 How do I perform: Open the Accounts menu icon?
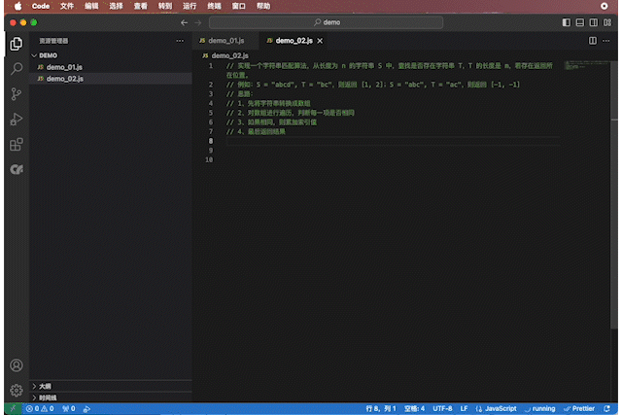[x=17, y=365]
